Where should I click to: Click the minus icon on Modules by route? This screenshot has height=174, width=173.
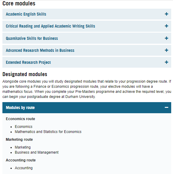[166, 108]
